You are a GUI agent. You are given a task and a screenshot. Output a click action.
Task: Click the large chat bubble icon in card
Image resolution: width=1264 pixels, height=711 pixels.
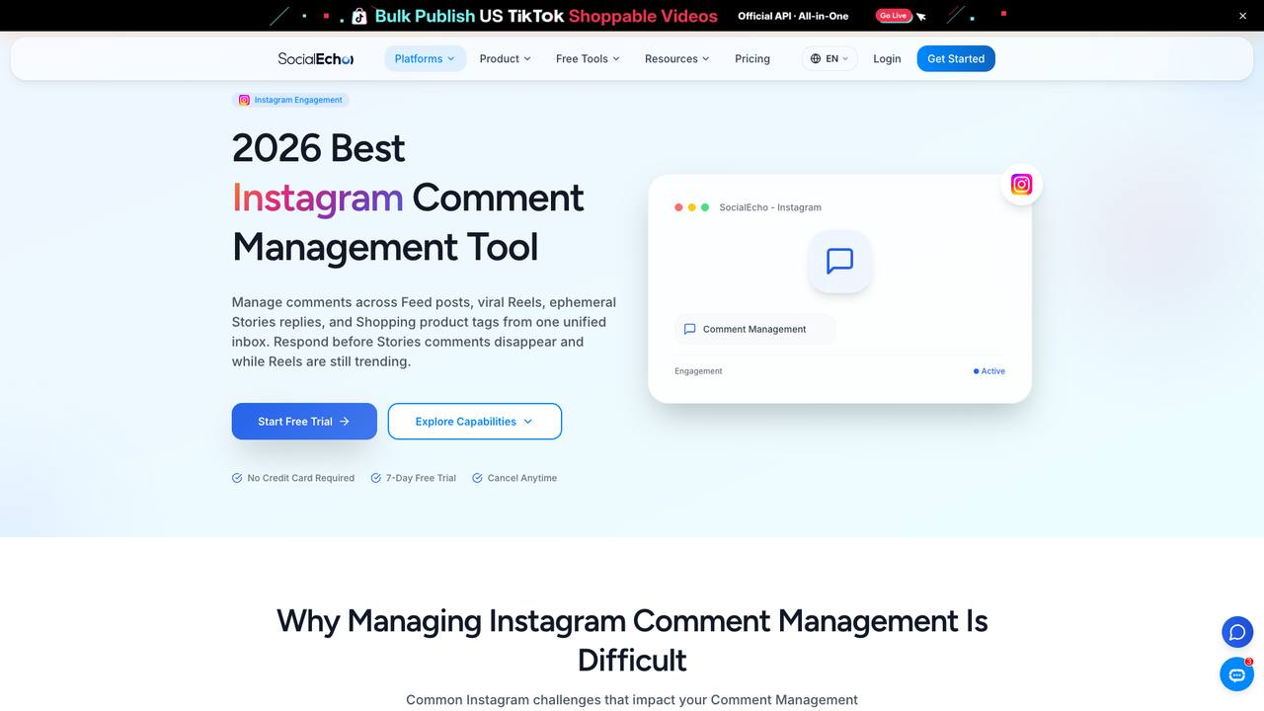[839, 262]
